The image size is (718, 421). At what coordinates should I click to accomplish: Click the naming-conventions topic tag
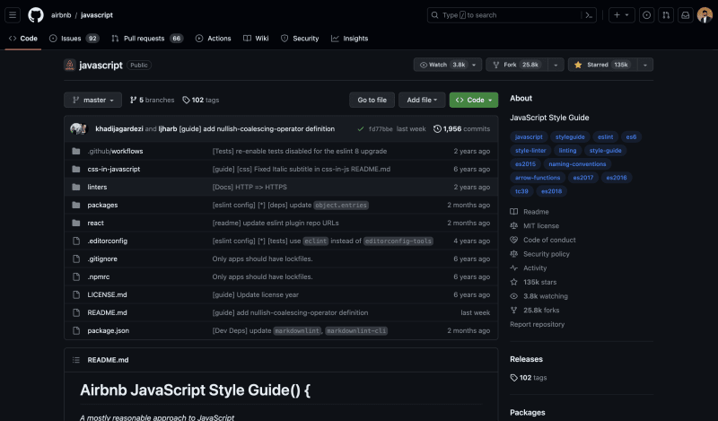[577, 164]
